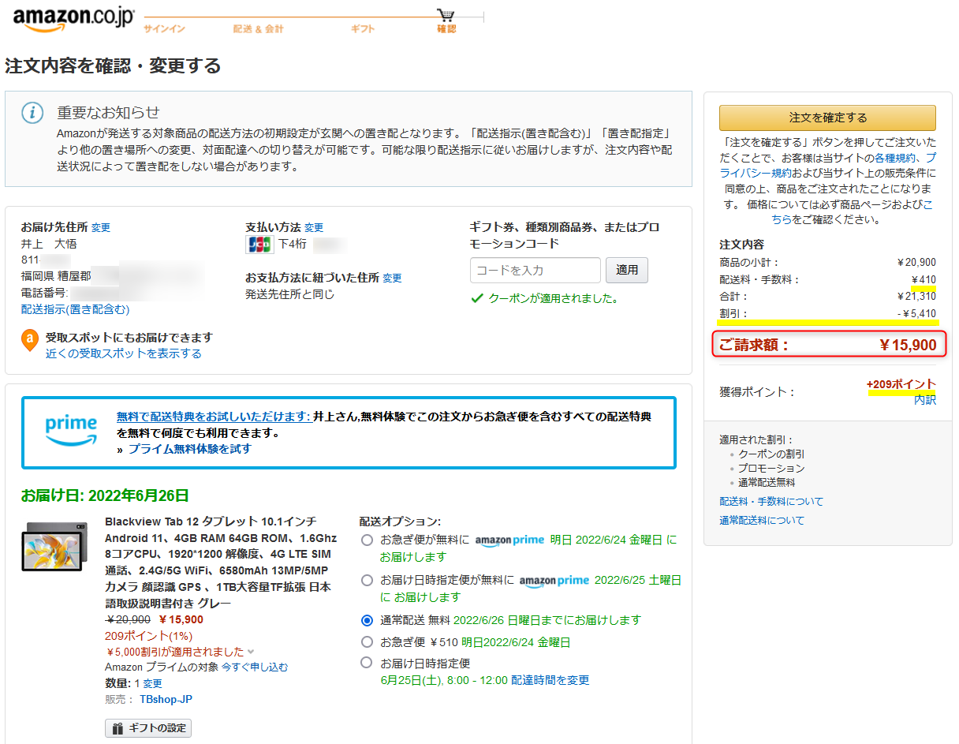
Task: Click the プロモーション applied discount item
Action: point(772,469)
